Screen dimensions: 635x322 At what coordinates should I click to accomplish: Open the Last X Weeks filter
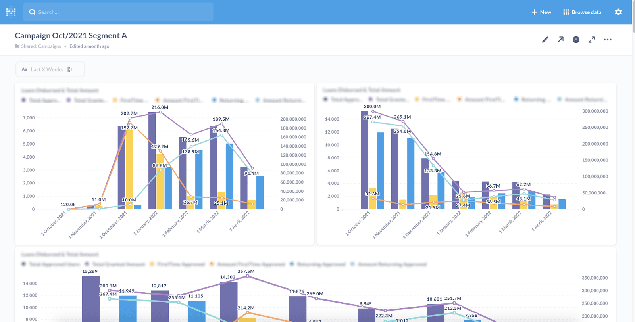click(x=50, y=69)
